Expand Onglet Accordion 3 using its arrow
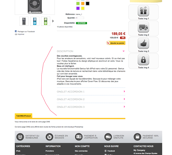172x155 pixels. [x=124, y=107]
